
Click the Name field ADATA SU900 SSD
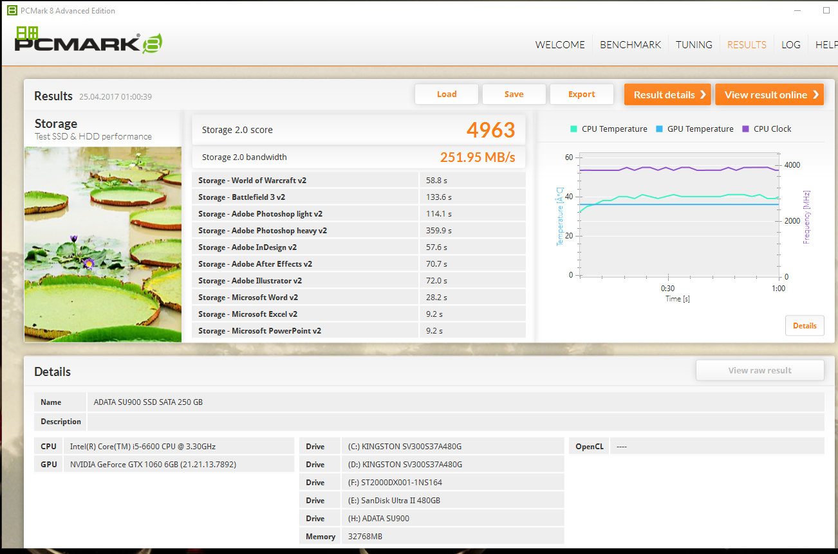point(455,402)
